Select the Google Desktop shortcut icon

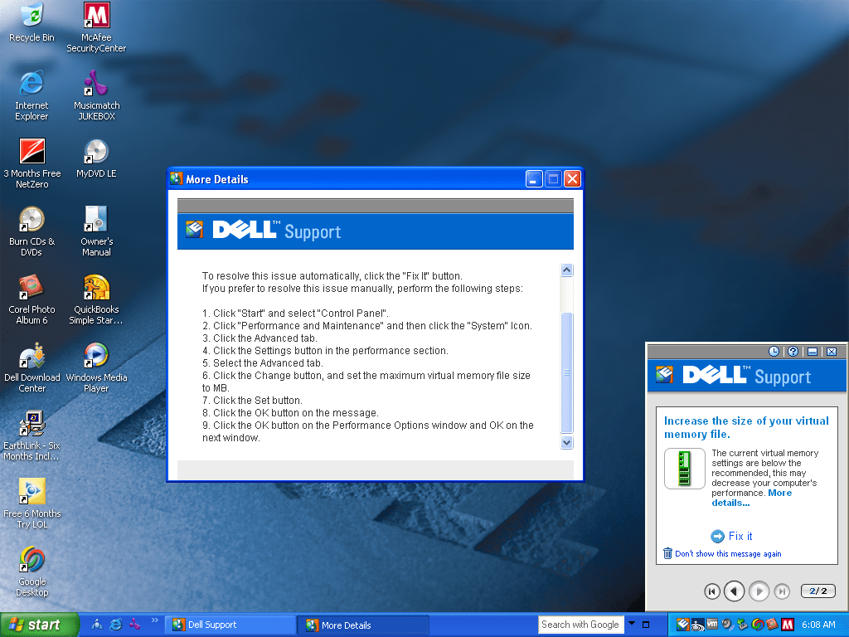[32, 560]
